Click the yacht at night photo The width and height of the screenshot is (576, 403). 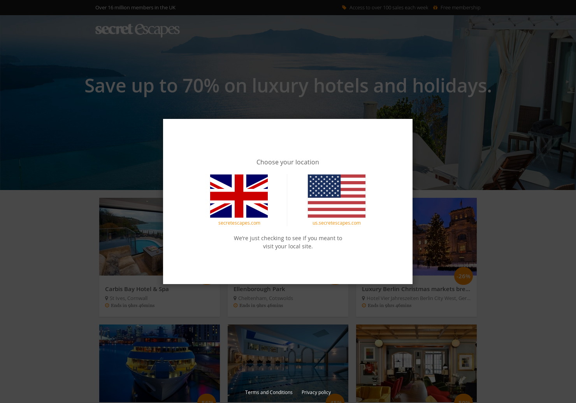[160, 363]
